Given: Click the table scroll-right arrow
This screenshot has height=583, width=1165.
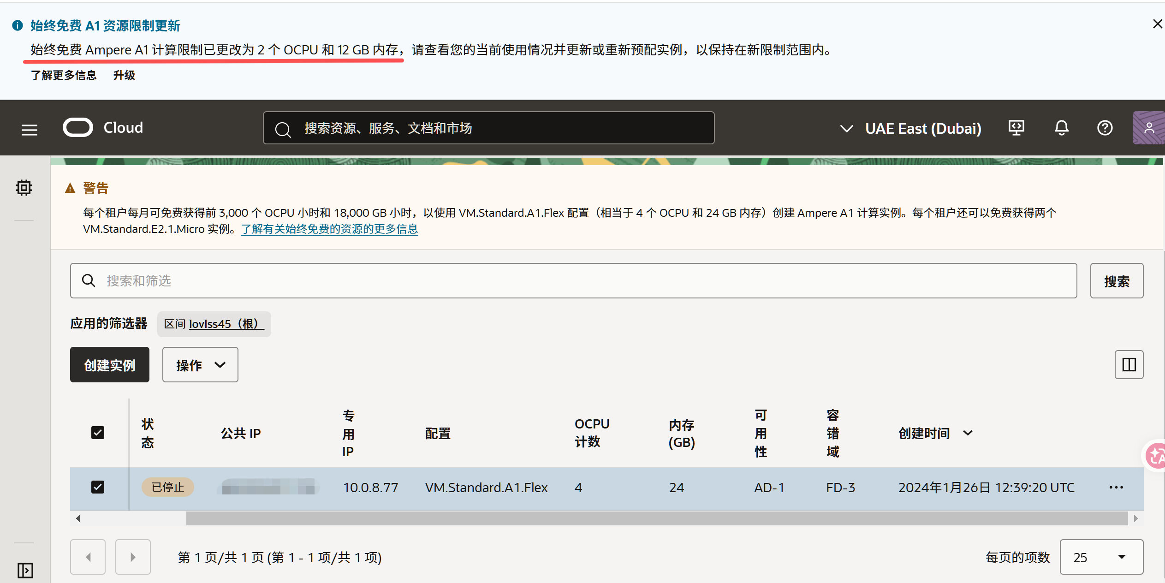Looking at the screenshot, I should click(1135, 518).
